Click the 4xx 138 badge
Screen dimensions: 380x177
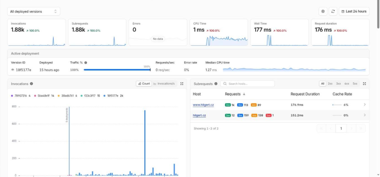click(257, 115)
